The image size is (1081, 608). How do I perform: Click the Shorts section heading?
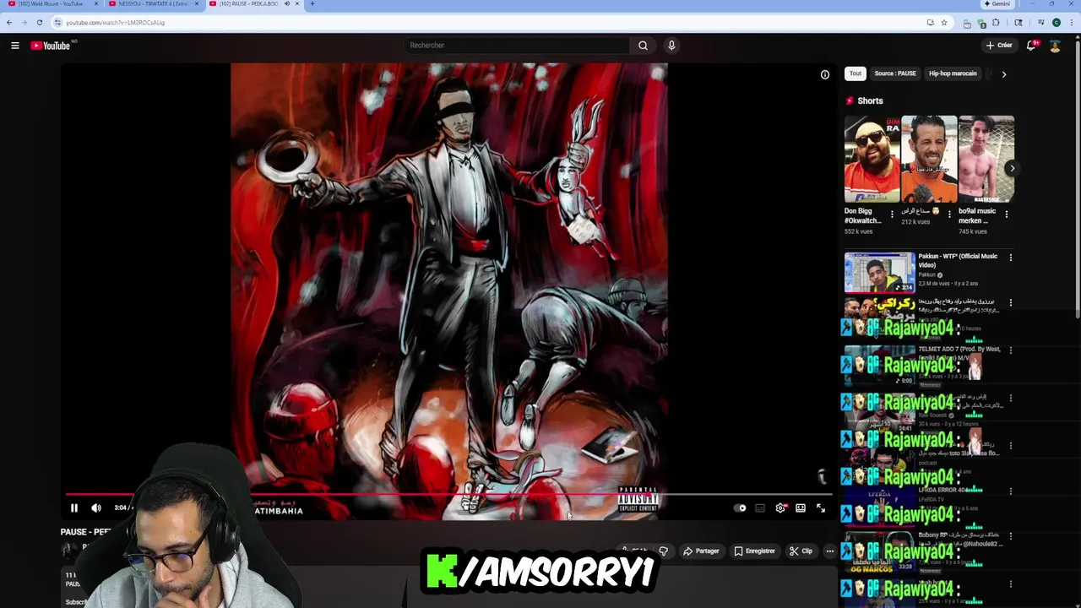[870, 100]
